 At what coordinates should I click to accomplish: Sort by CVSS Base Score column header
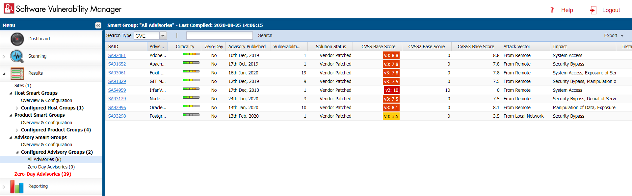(x=378, y=47)
